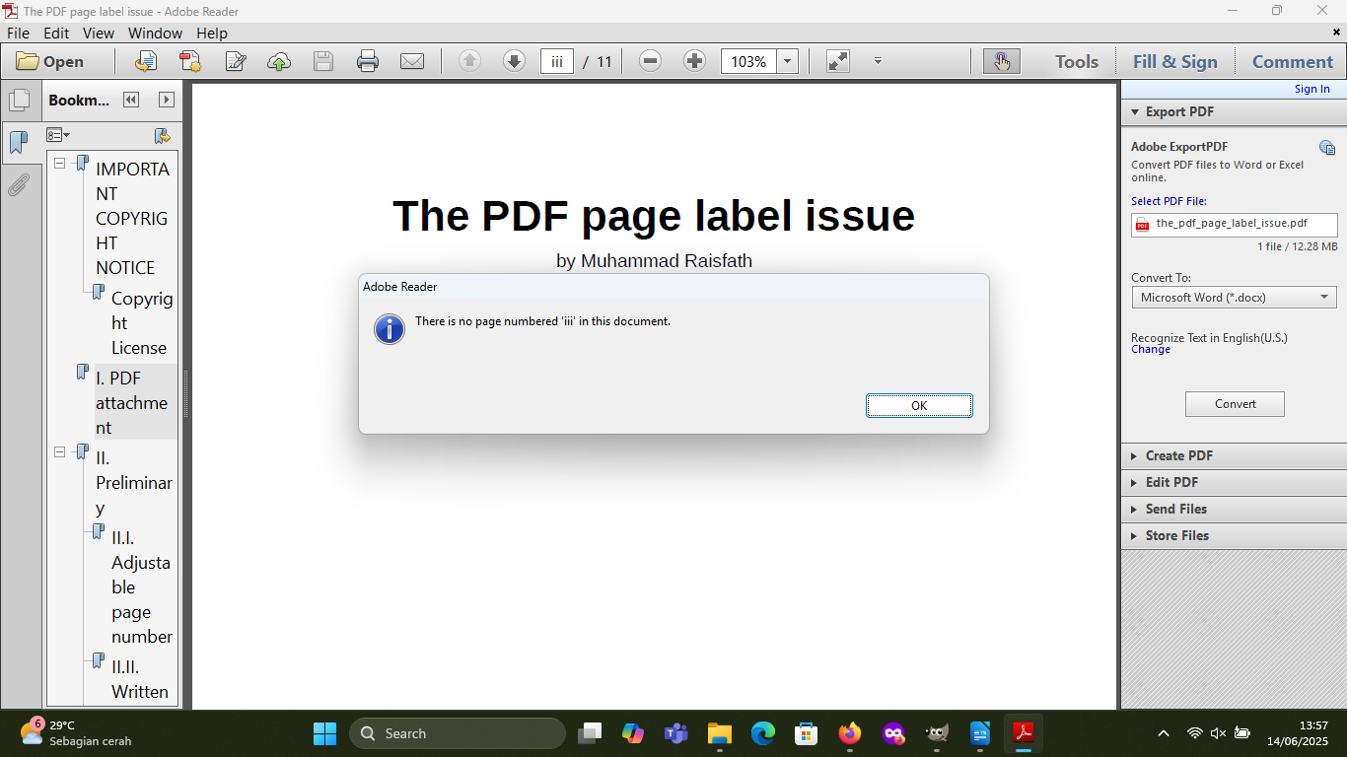Collapse bookmarks pane with double-arrow button

point(130,100)
